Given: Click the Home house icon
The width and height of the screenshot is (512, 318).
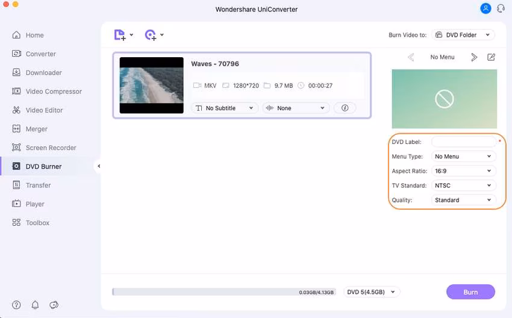Looking at the screenshot, I should tap(16, 35).
